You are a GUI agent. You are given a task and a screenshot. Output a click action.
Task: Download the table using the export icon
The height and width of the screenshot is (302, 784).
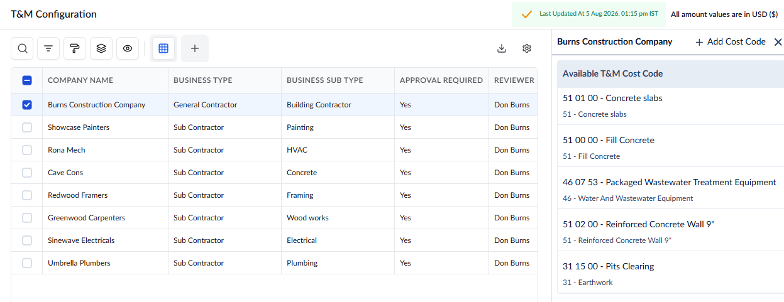tap(502, 48)
